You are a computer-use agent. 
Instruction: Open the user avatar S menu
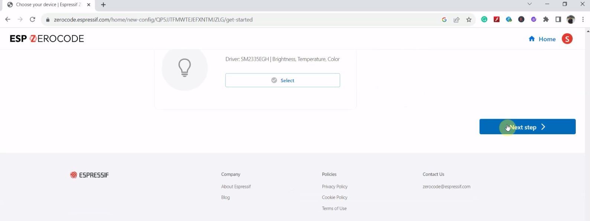pos(567,39)
